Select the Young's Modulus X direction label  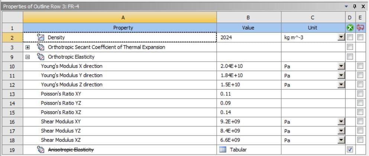(72, 66)
